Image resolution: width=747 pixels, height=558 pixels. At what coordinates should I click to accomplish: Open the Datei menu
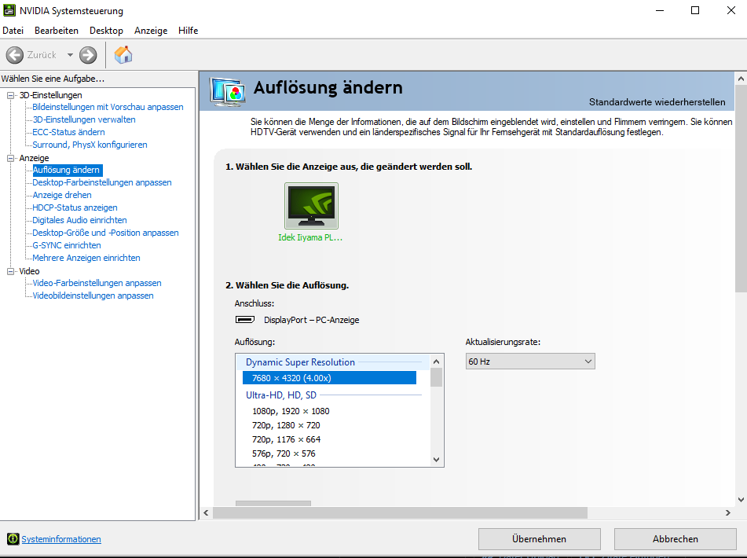13,31
